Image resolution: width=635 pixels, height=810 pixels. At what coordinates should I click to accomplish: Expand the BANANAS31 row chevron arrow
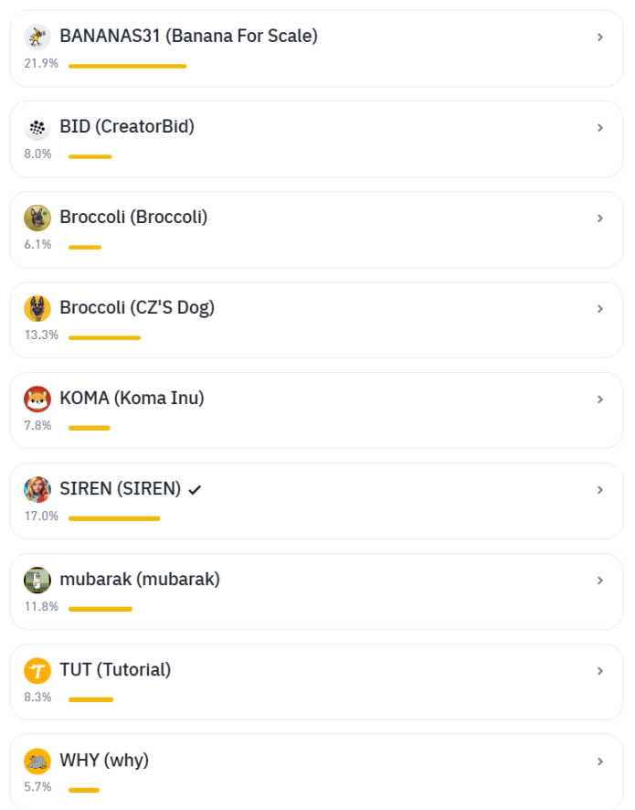[x=600, y=37]
